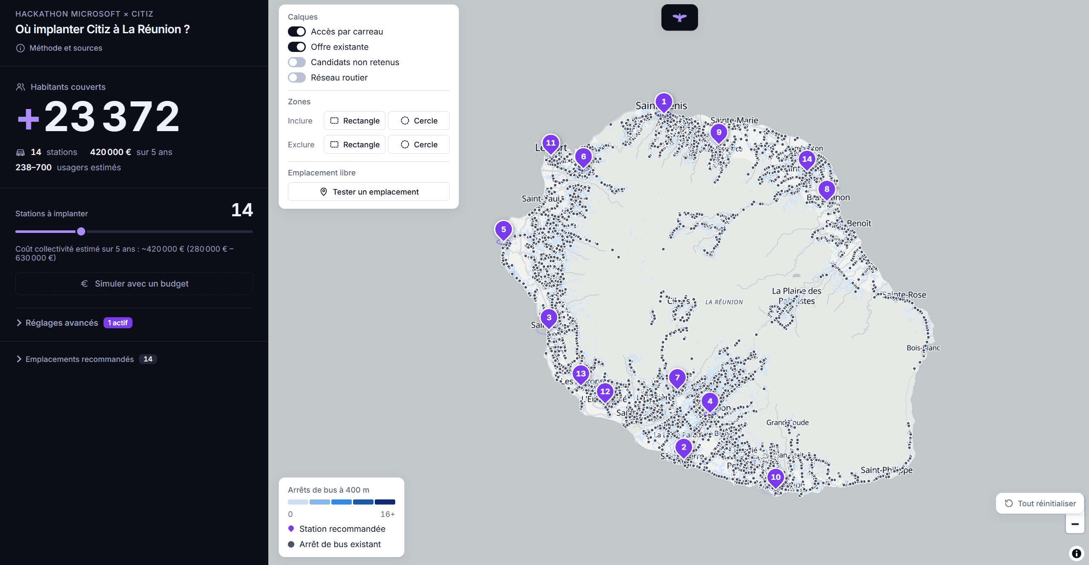Click 'Arrêt de bus existant' legend entry
This screenshot has height=565, width=1089.
tap(335, 544)
